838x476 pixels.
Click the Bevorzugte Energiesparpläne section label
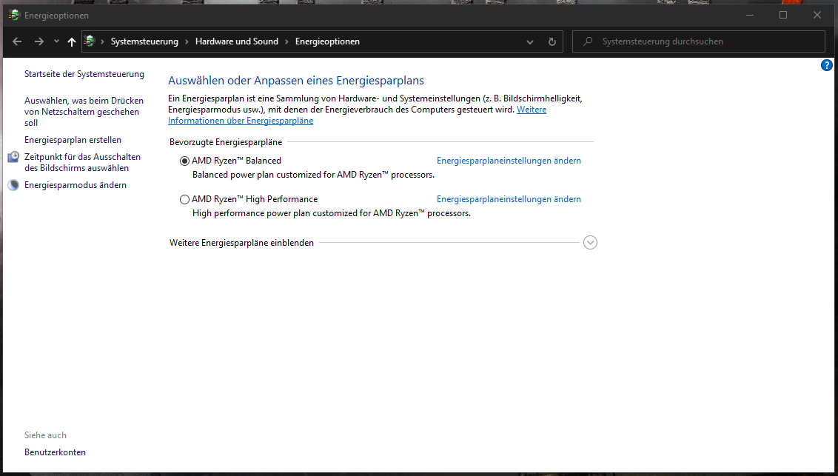point(226,142)
